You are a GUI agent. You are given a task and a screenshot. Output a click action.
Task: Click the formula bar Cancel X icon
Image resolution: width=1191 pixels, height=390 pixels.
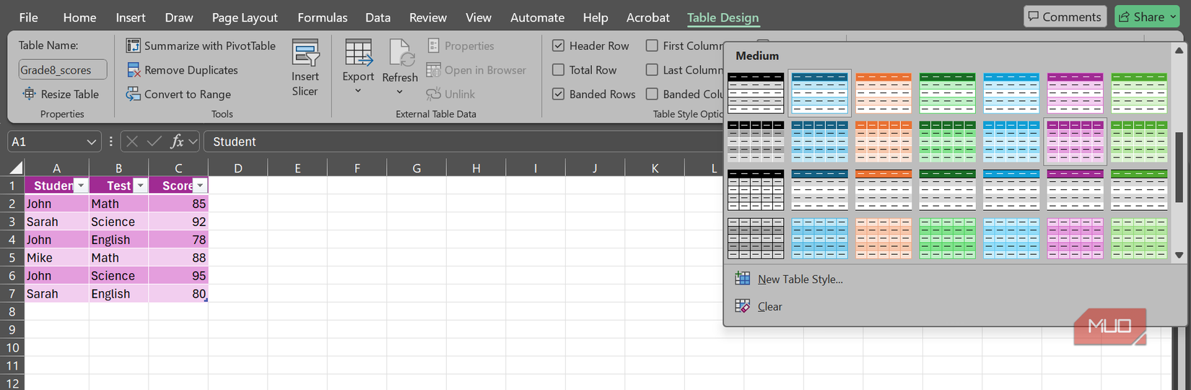pos(132,142)
